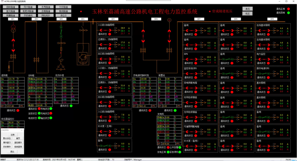Click the 补水泵（主用） 通讯状态 dot
The width and height of the screenshot is (297, 161).
point(109,135)
